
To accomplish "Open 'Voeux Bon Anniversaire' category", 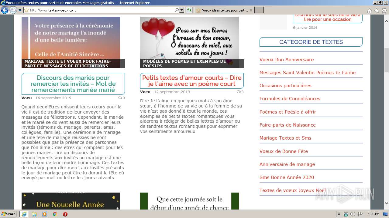I will 287,60.
